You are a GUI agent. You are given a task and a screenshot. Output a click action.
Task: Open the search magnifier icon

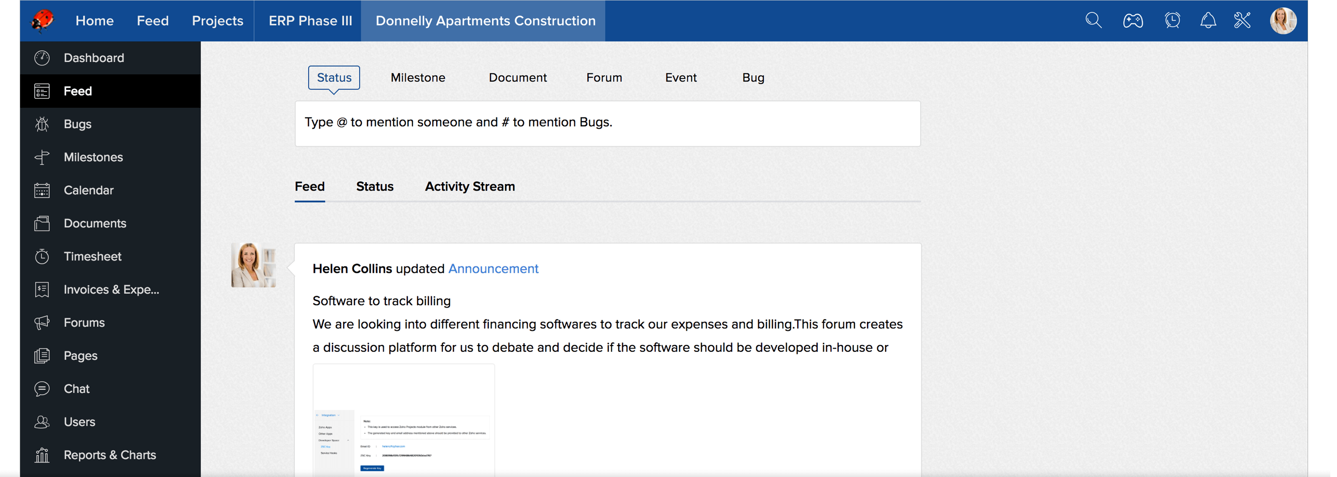[1093, 20]
